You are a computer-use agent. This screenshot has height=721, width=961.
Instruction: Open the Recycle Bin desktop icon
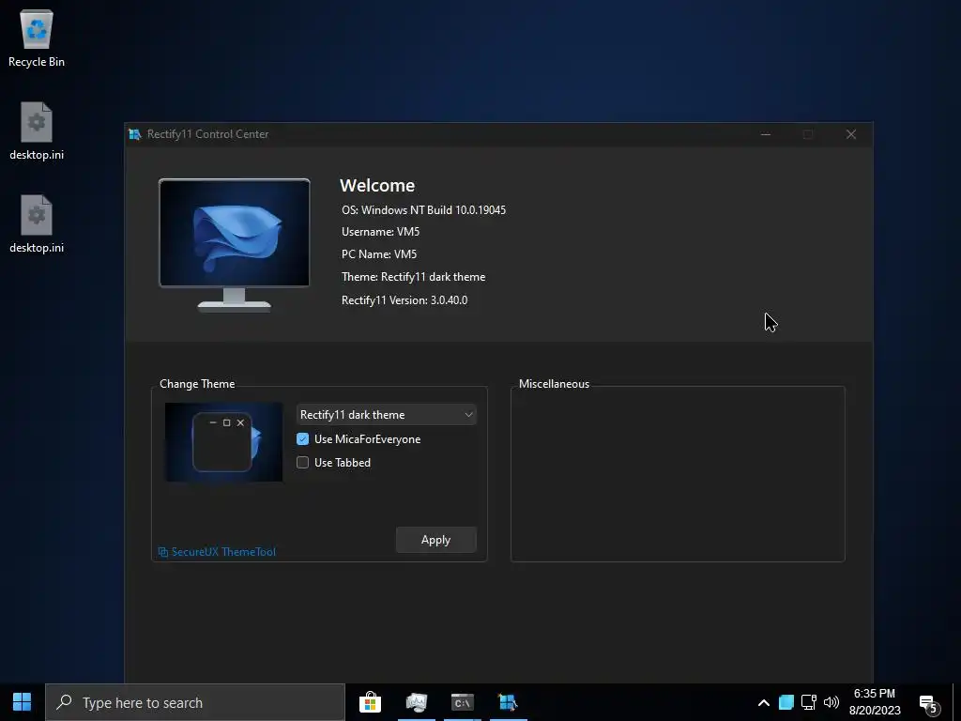(37, 38)
